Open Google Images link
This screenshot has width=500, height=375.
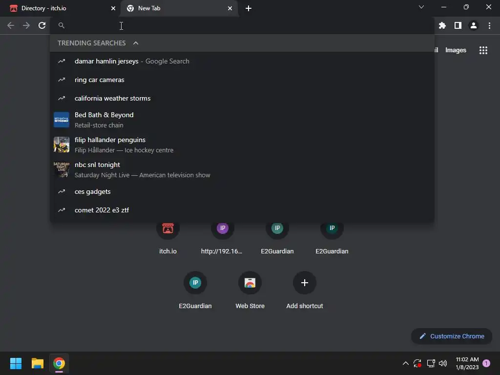pos(456,50)
